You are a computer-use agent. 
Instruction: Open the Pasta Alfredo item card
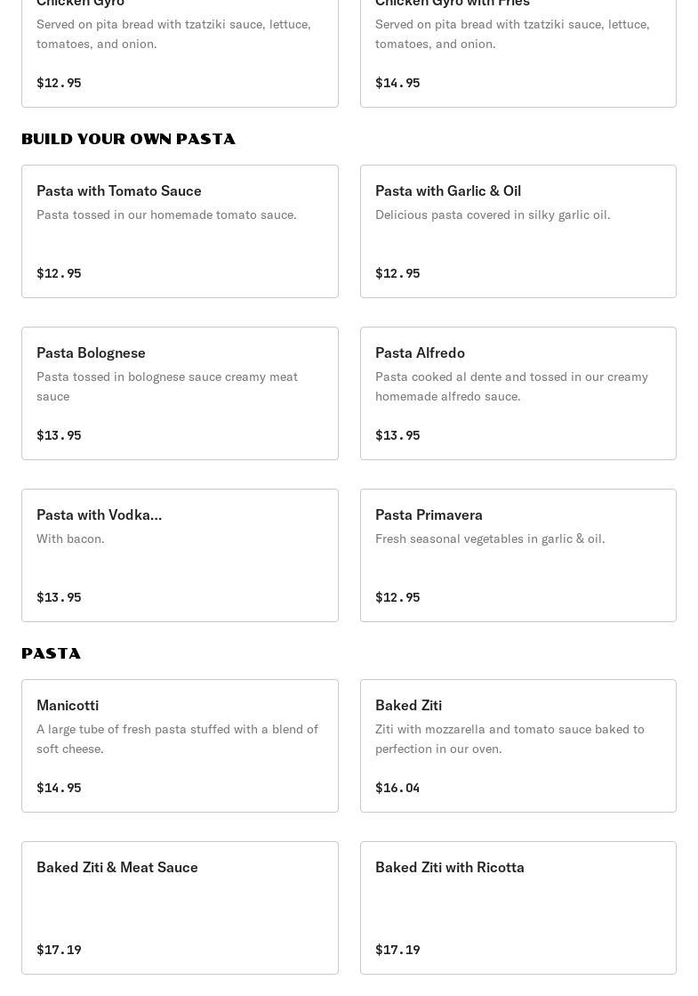tap(517, 393)
